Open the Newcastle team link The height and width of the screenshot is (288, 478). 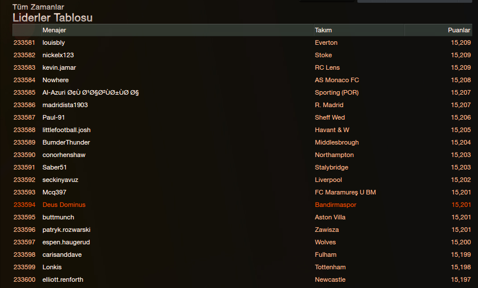coord(330,279)
